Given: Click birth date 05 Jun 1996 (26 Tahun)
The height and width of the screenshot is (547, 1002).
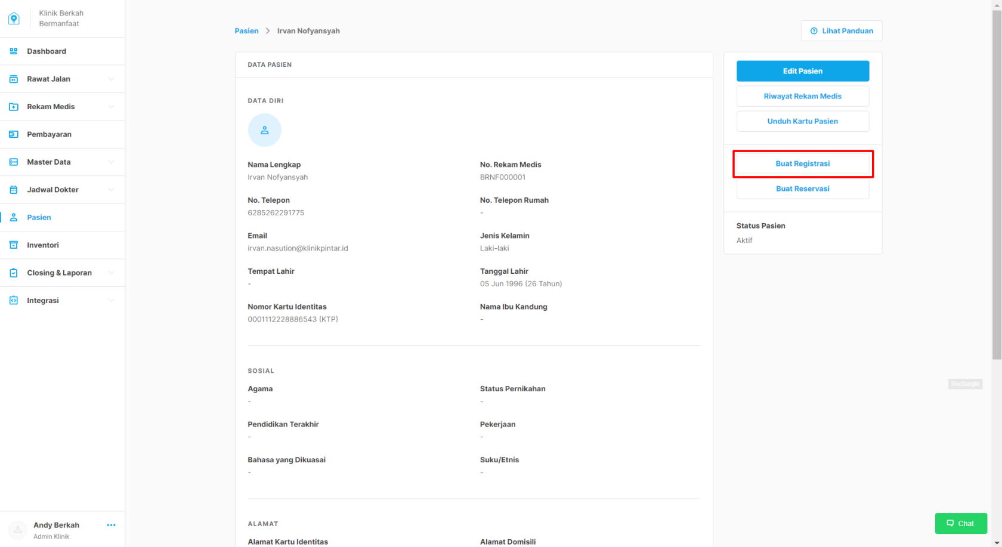Looking at the screenshot, I should 521,284.
